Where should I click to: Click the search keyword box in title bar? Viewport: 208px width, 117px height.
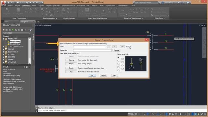click(147, 3)
